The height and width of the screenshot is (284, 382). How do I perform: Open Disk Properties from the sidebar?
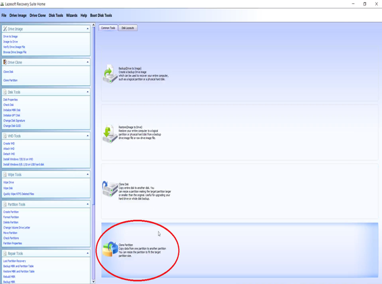[11, 100]
